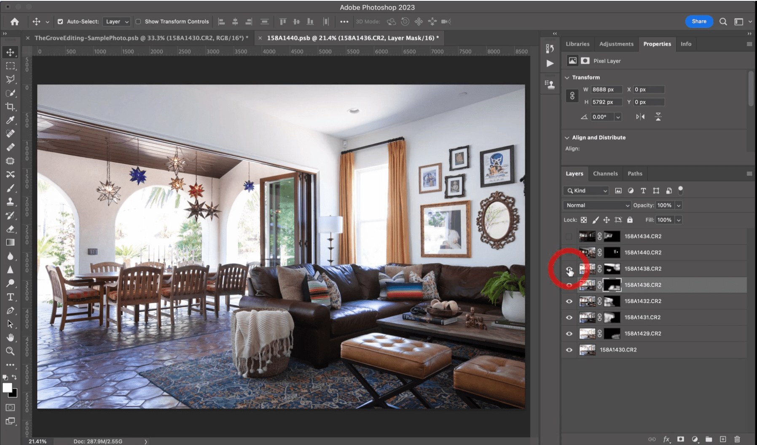This screenshot has height=445, width=757.
Task: Open the layer Kind filter dropdown
Action: [586, 191]
